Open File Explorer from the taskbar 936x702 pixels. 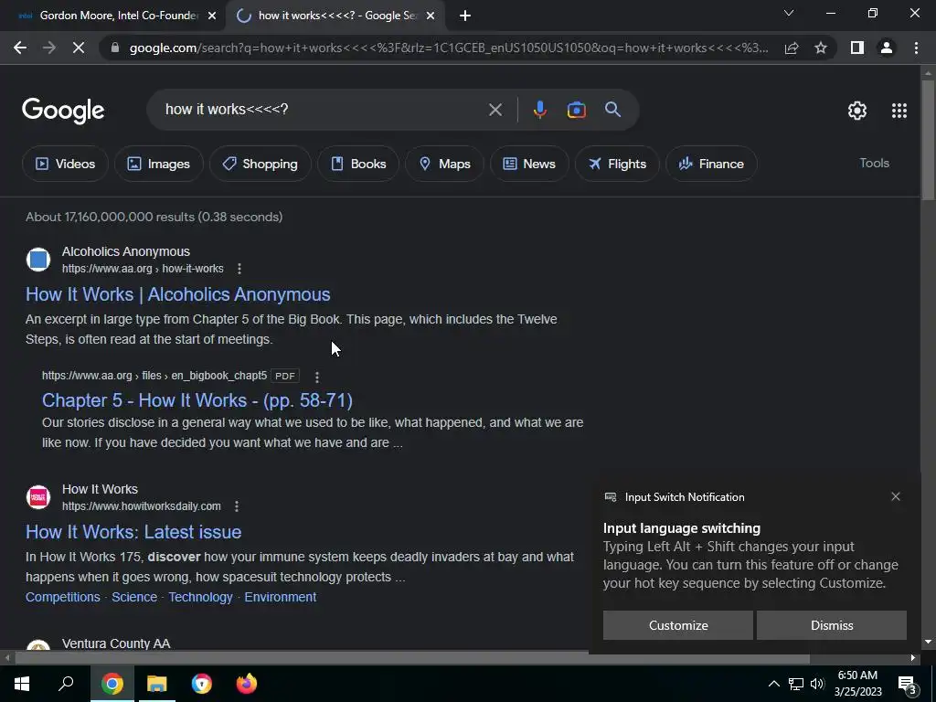click(x=157, y=684)
